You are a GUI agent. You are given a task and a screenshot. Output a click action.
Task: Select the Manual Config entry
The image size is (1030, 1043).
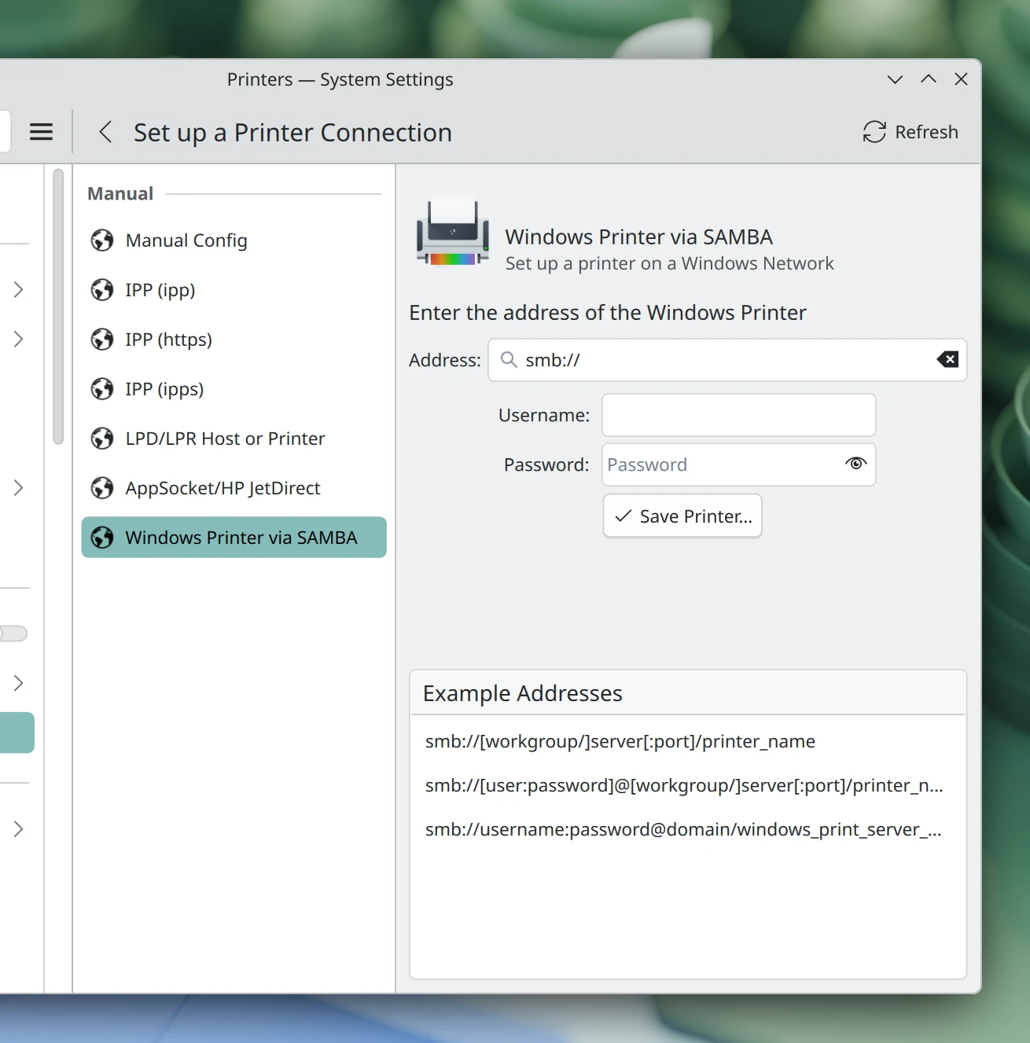pyautogui.click(x=186, y=240)
